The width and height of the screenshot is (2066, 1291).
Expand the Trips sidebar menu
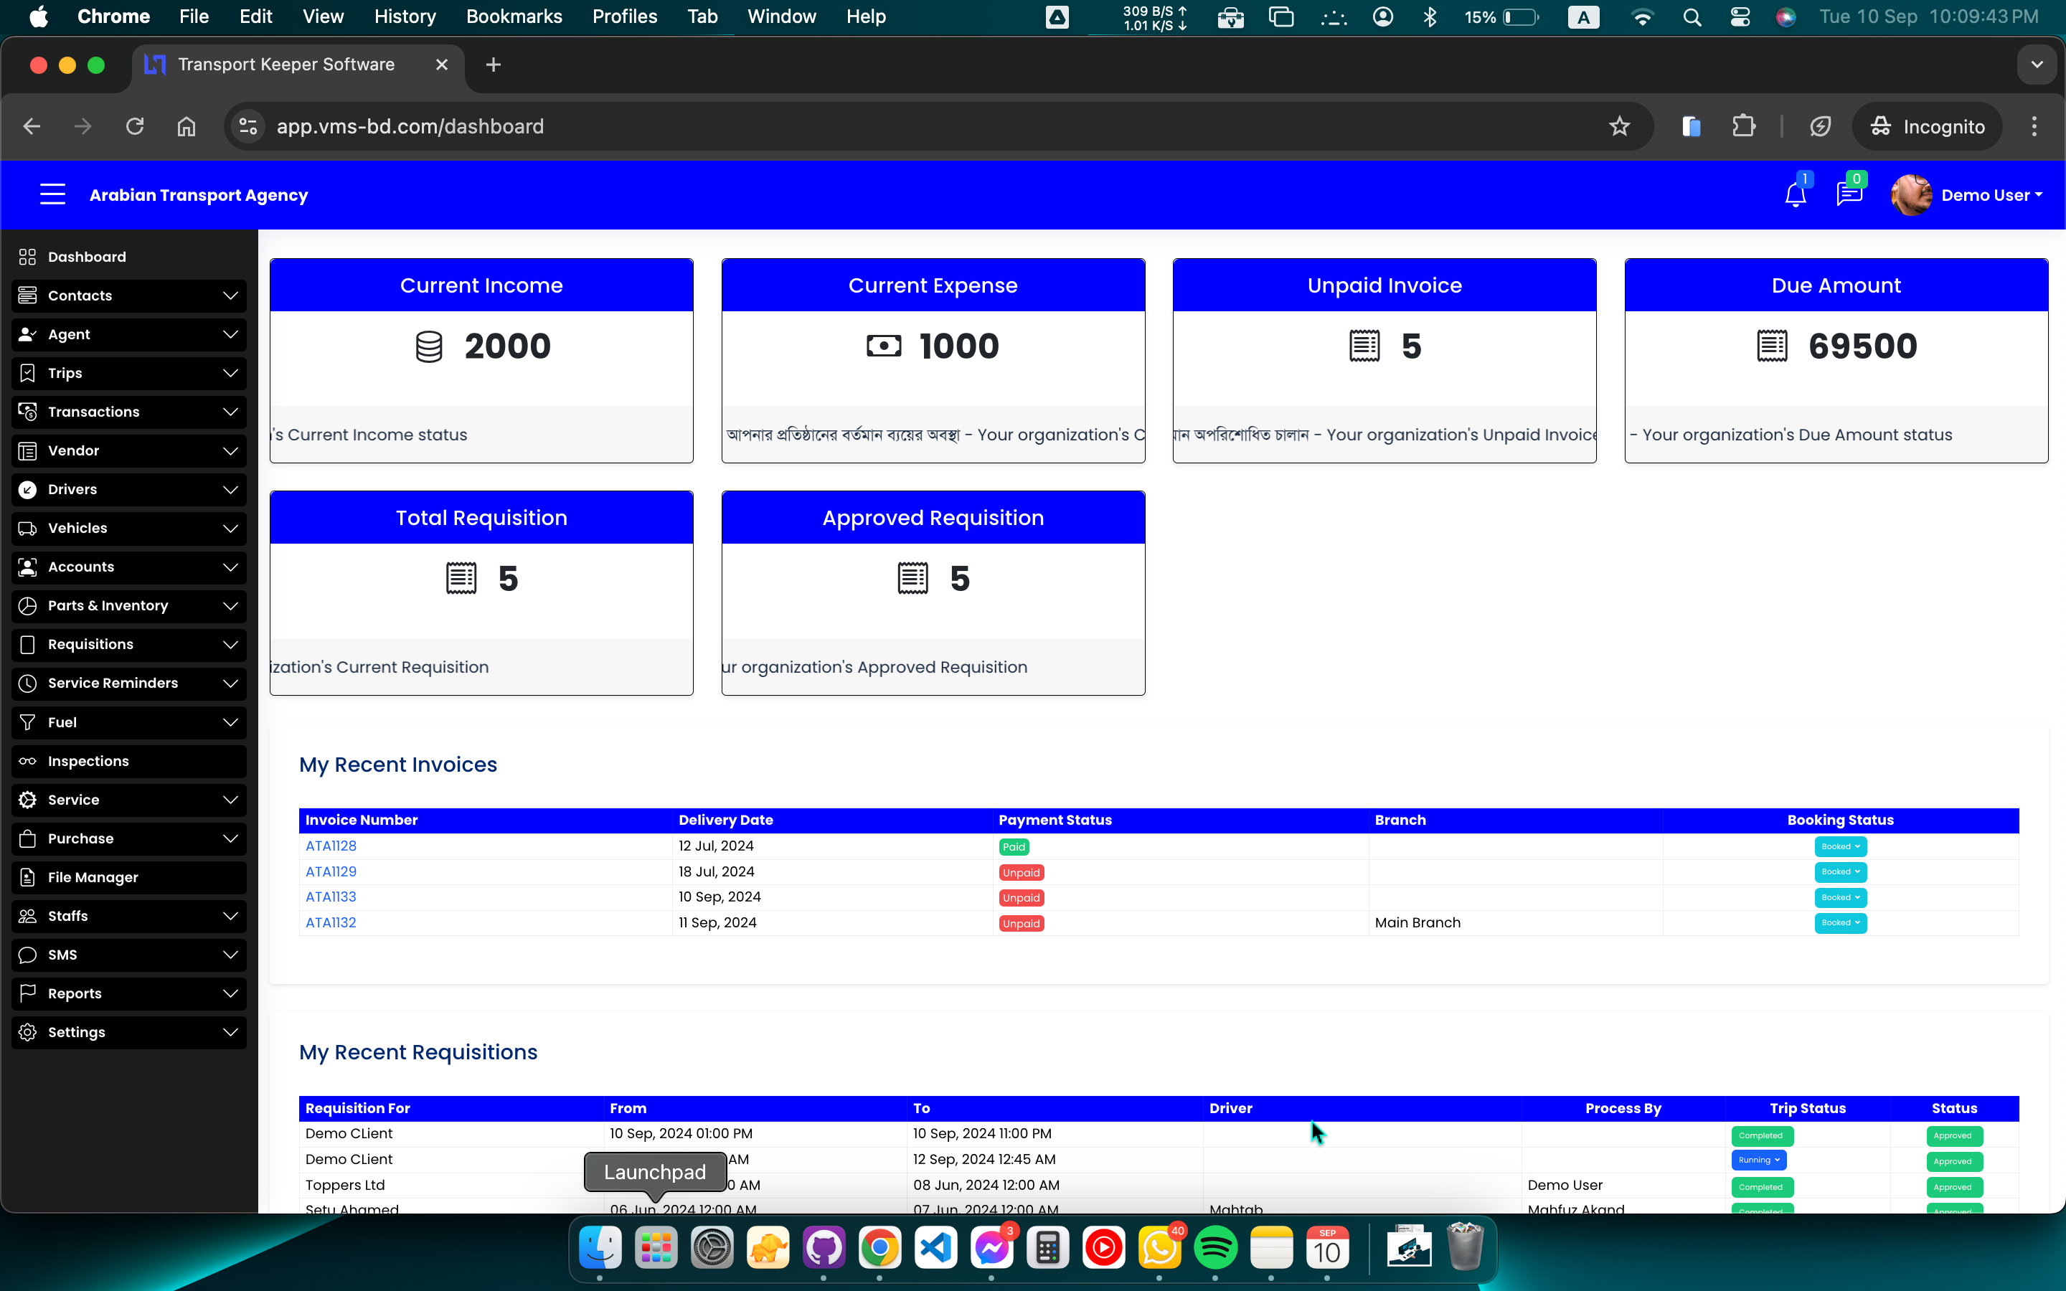tap(129, 373)
